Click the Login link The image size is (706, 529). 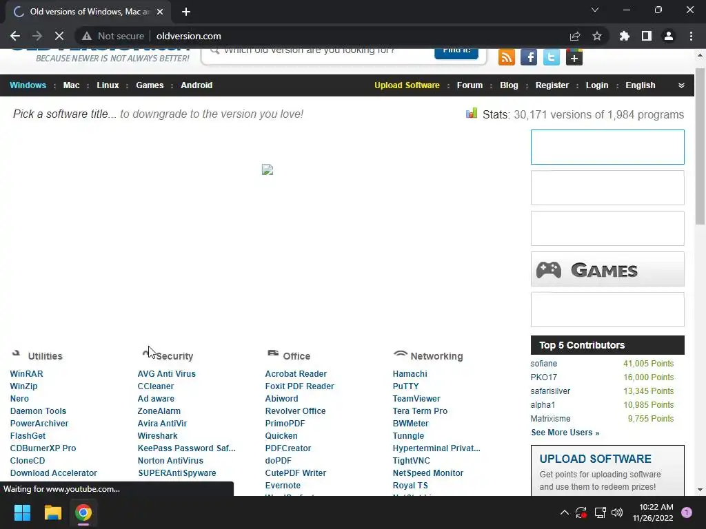(597, 85)
